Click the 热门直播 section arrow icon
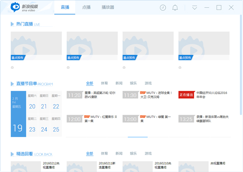This screenshot has height=172, width=243. point(13,24)
